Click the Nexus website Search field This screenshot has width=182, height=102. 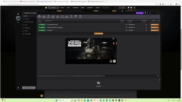109,8
